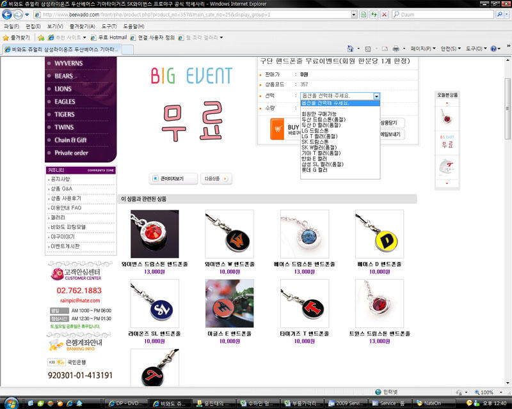512x409 pixels.
Task: Expand the 웹 조각 갤러리 dropdown
Action: [221, 38]
